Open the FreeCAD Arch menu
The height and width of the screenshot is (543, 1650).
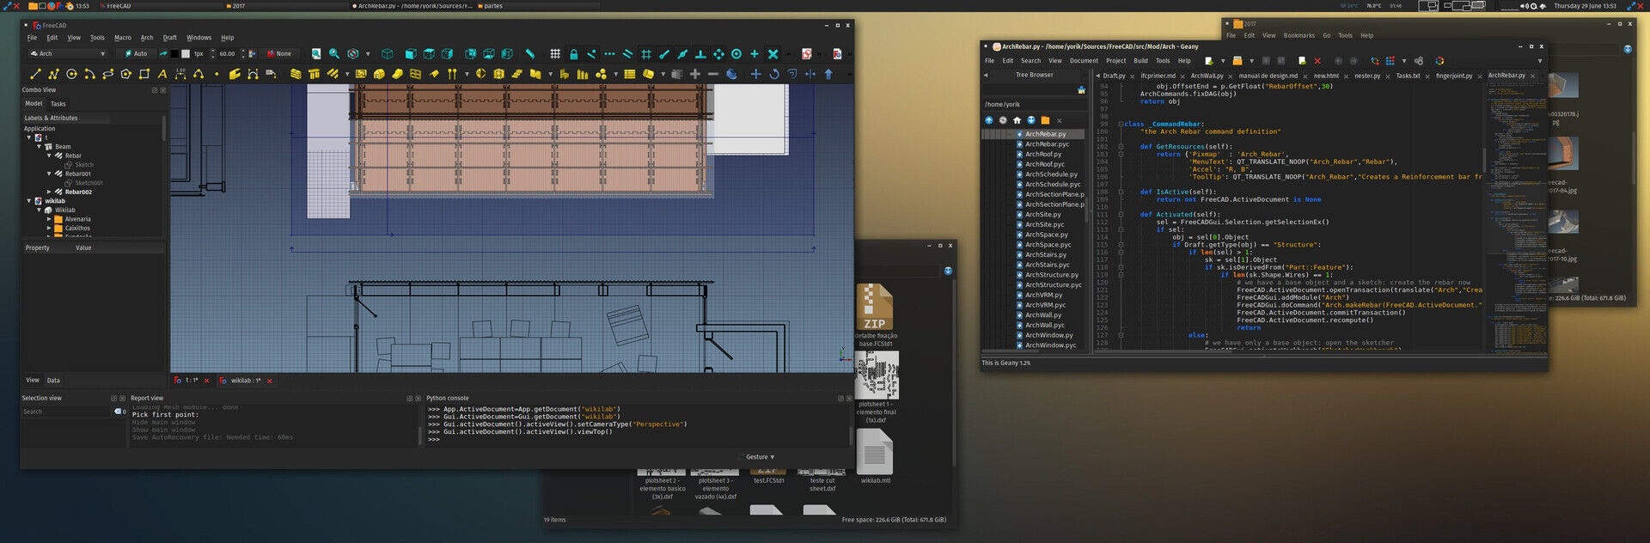(147, 38)
